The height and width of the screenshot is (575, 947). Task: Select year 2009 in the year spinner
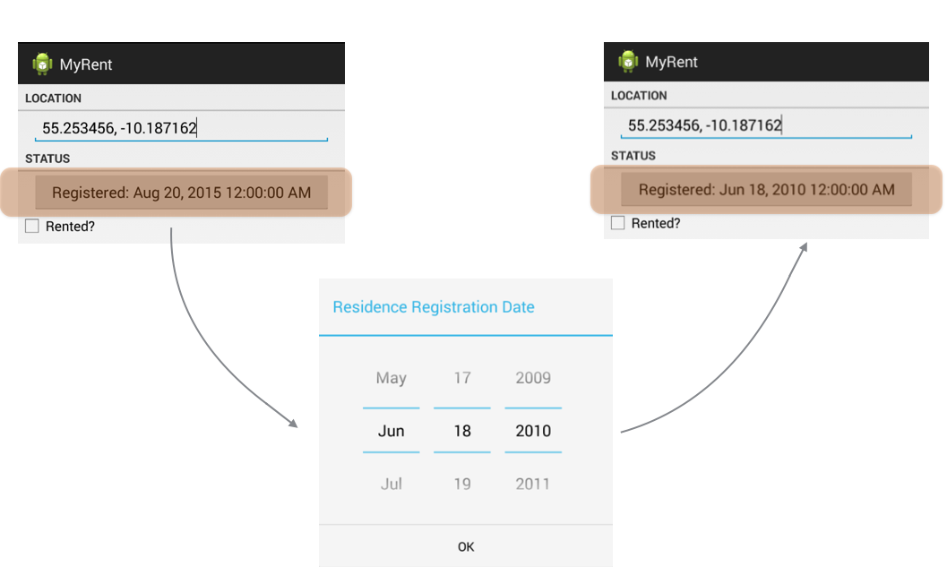[x=532, y=378]
